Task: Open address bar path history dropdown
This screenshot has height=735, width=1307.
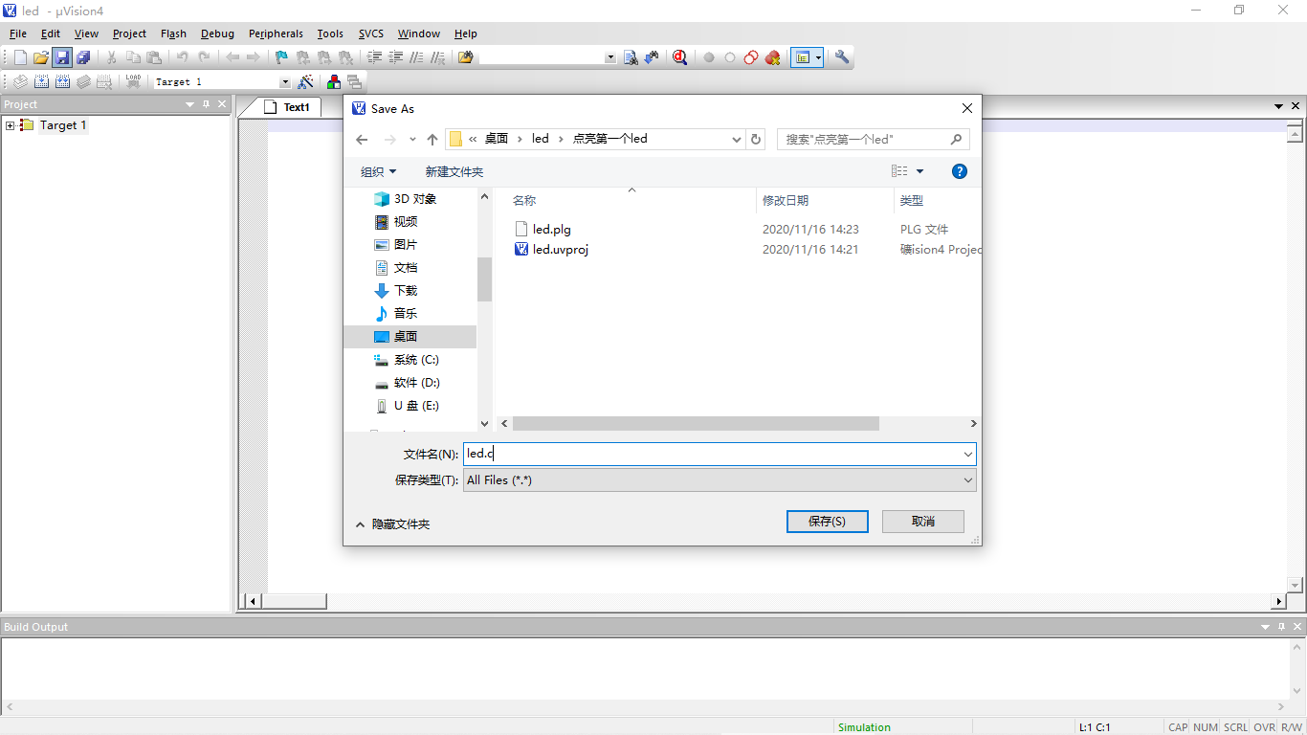Action: click(x=736, y=139)
